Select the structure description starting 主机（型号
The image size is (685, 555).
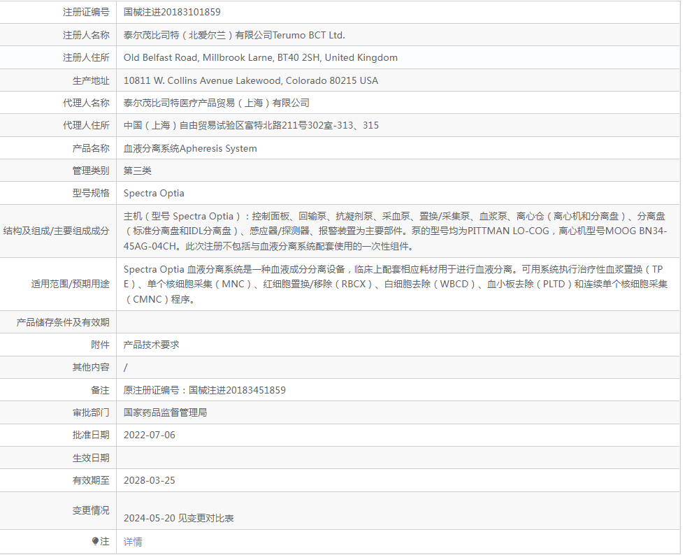pyautogui.click(x=396, y=231)
